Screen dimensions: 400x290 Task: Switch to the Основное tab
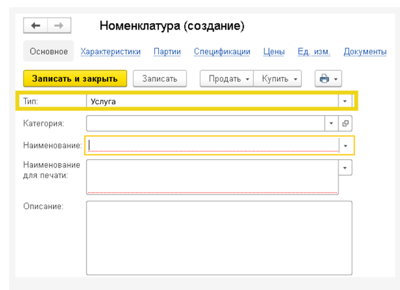tap(48, 52)
